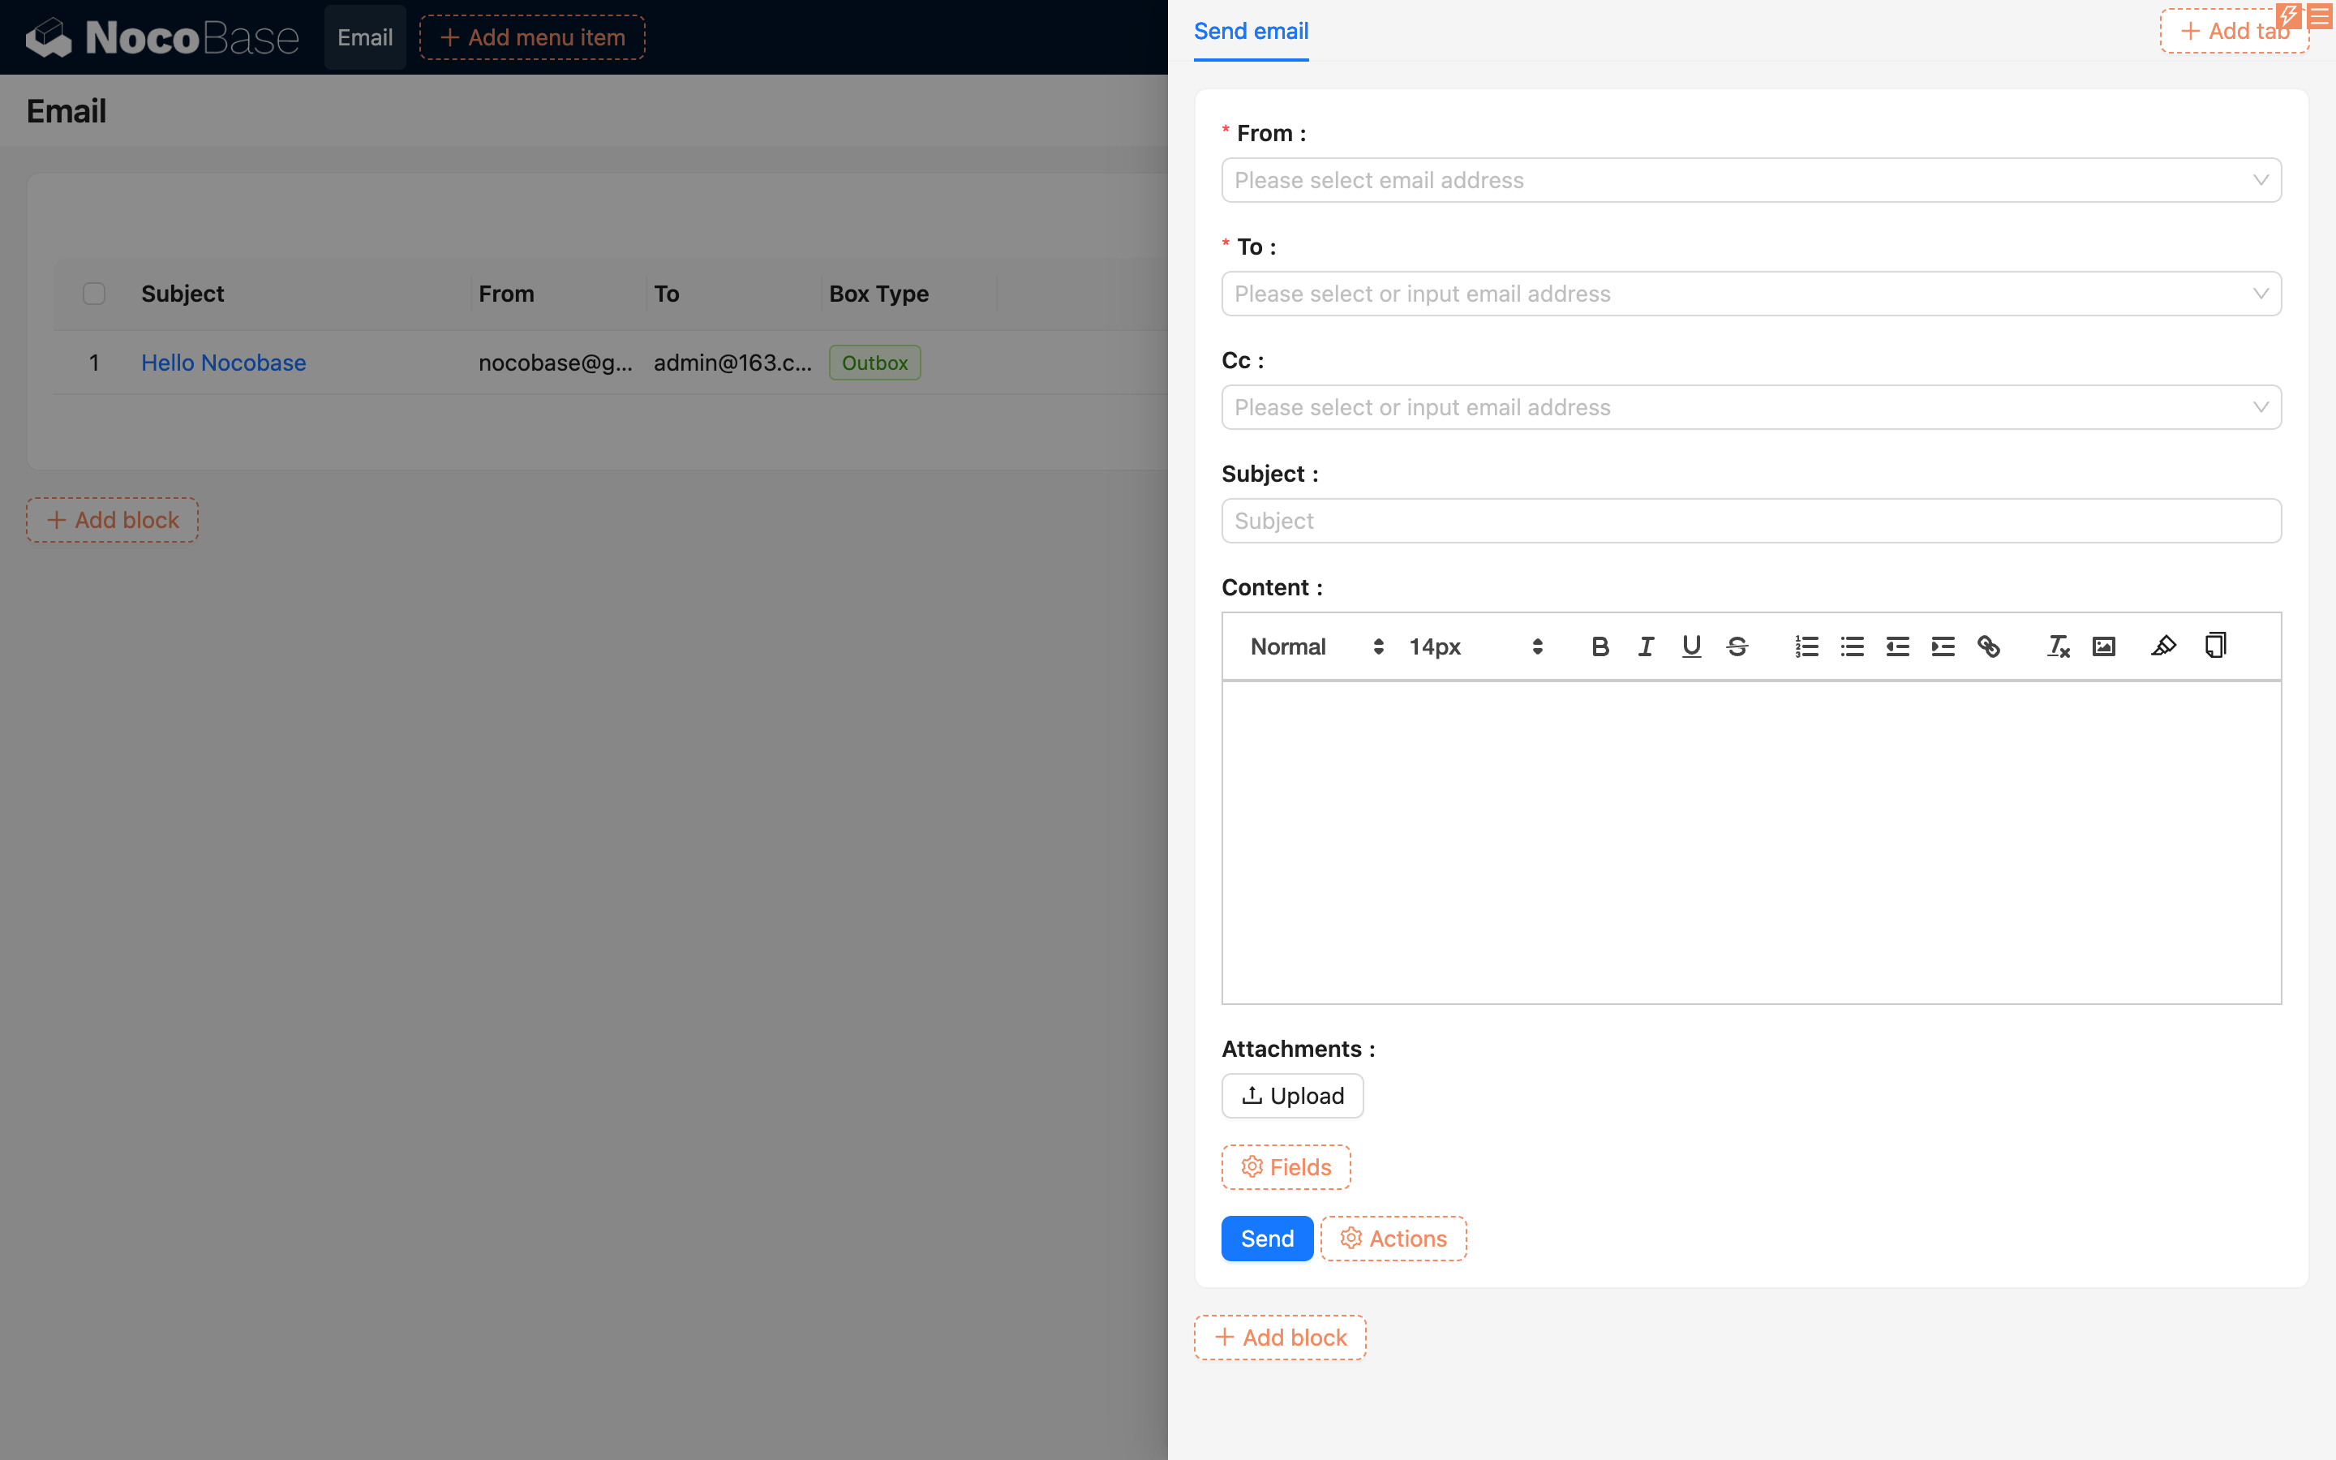Click the insert link chain icon
This screenshot has width=2336, height=1460.
click(x=1989, y=646)
